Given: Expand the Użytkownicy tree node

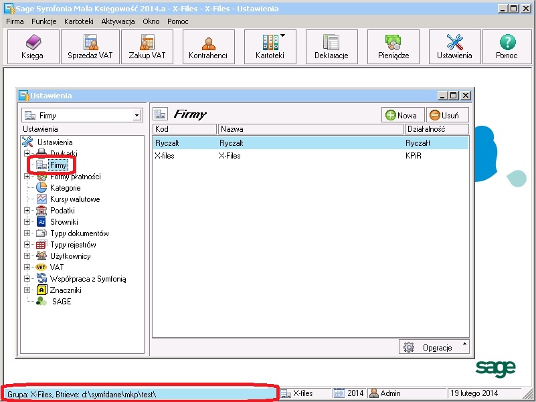Looking at the screenshot, I should click(x=27, y=256).
